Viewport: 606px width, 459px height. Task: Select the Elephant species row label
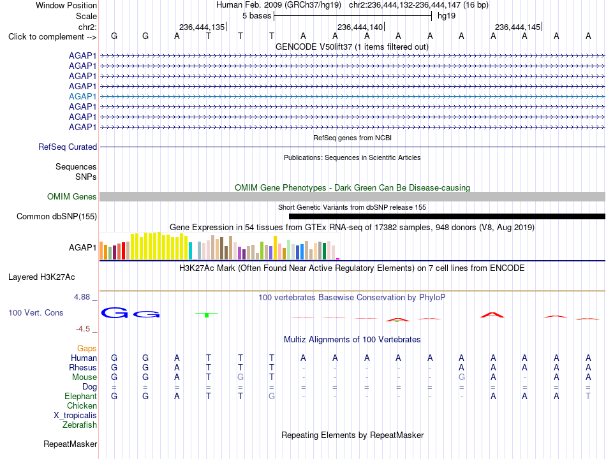pos(80,397)
